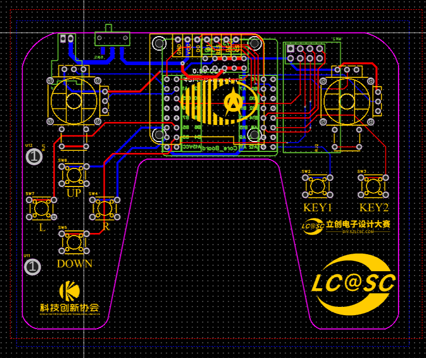The width and height of the screenshot is (426, 358).
Task: Select the 'VCC' pin label on OLED header
Action: point(188,50)
